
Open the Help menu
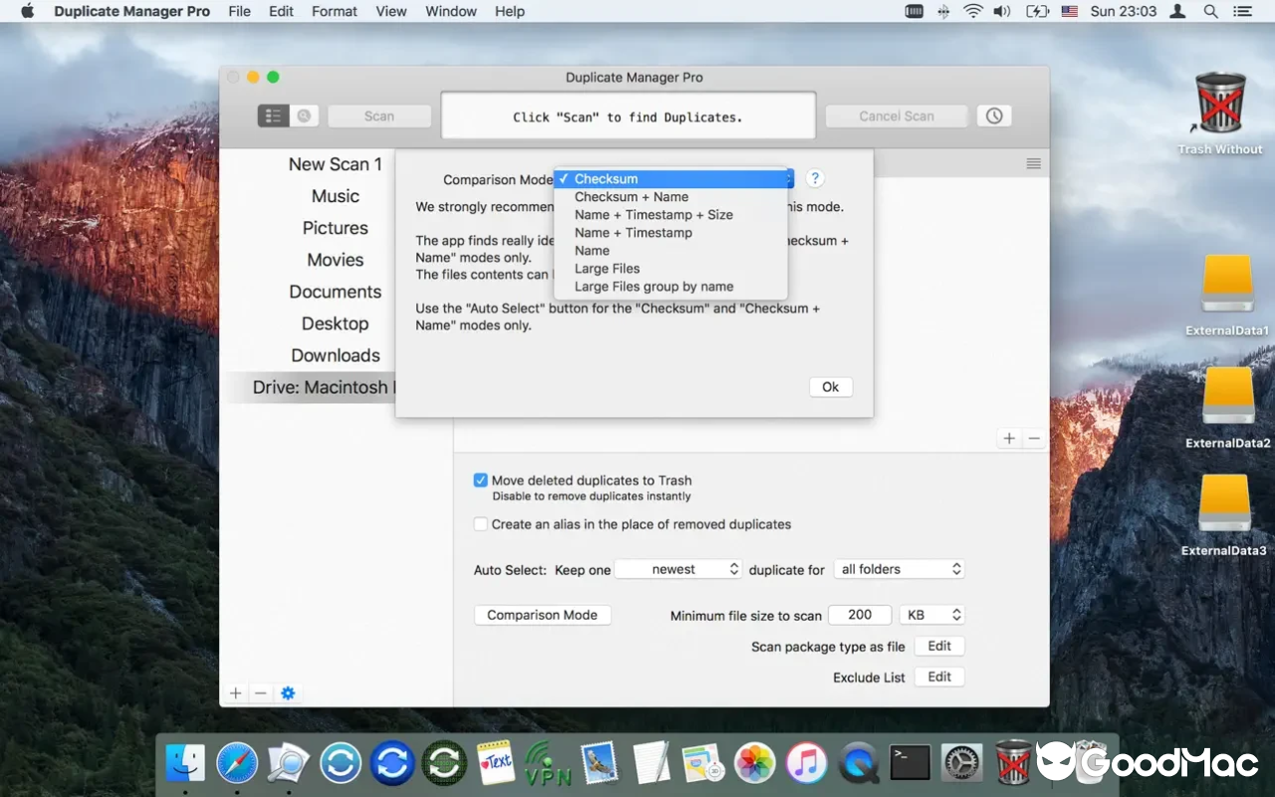[510, 12]
